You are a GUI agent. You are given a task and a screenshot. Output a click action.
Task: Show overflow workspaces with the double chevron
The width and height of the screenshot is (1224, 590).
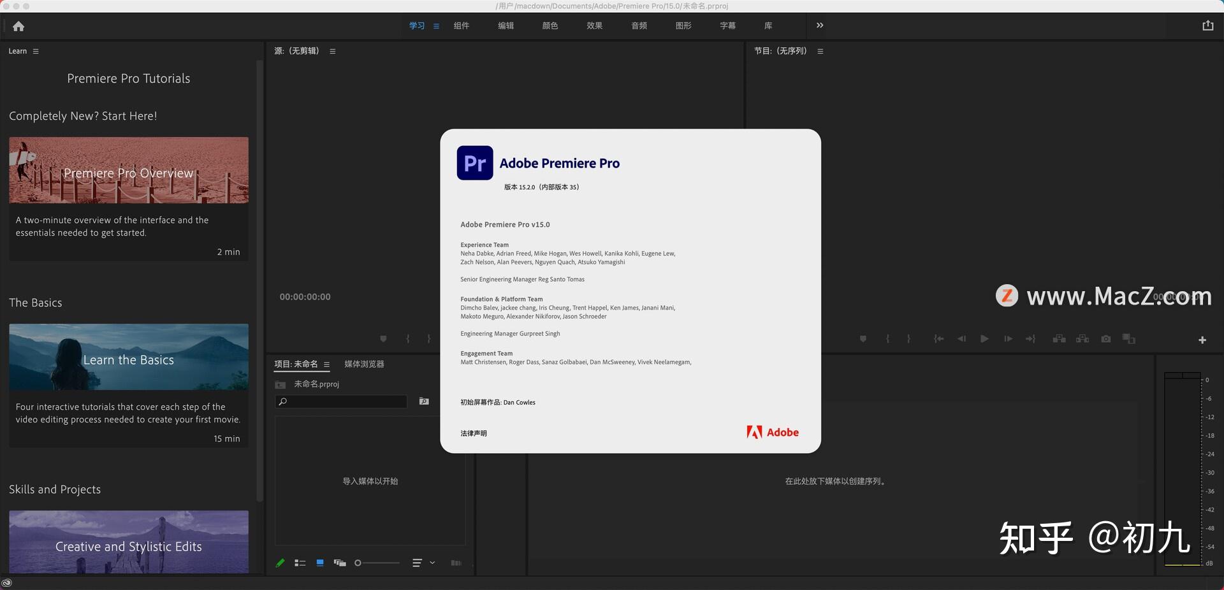tap(820, 25)
